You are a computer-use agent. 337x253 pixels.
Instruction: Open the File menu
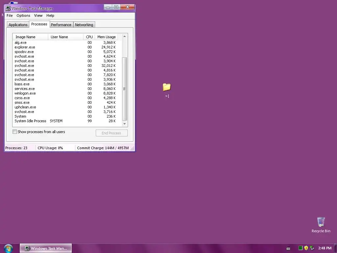pyautogui.click(x=10, y=15)
